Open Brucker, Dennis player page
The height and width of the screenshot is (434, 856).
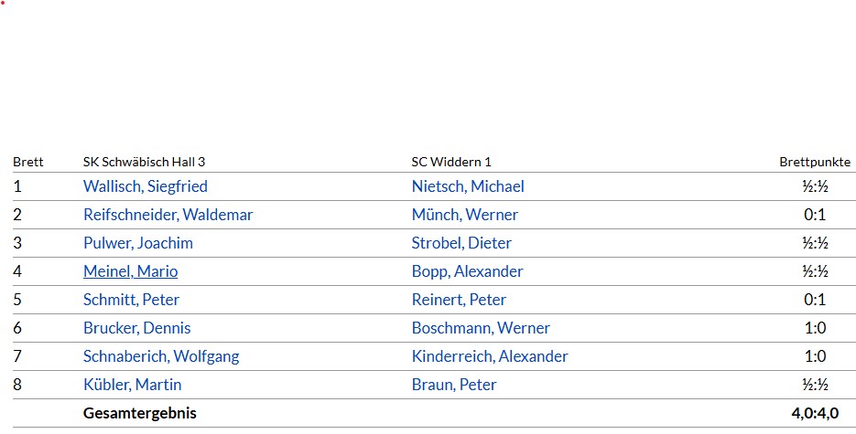point(137,328)
